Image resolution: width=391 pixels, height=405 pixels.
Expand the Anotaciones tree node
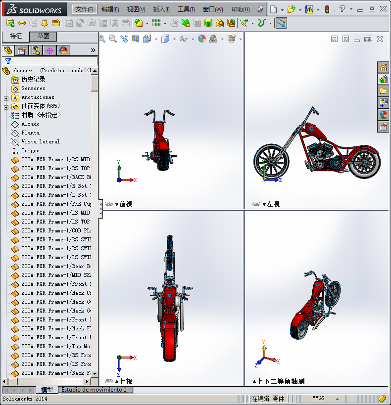[x=6, y=98]
